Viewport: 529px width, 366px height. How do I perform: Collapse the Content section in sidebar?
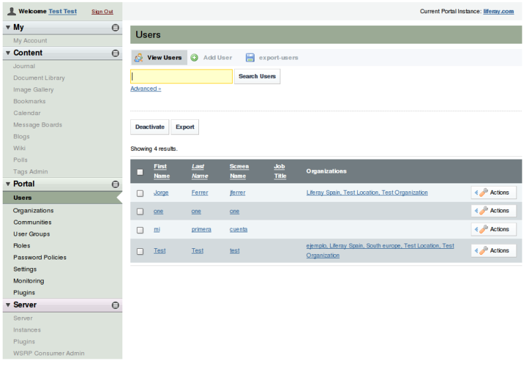pos(115,53)
